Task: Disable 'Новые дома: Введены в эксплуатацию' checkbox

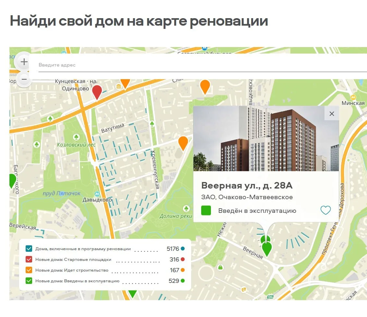Action: 29,281
